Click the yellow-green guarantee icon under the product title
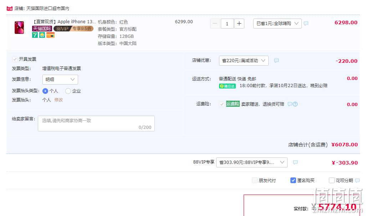The image size is (366, 216). [42, 35]
